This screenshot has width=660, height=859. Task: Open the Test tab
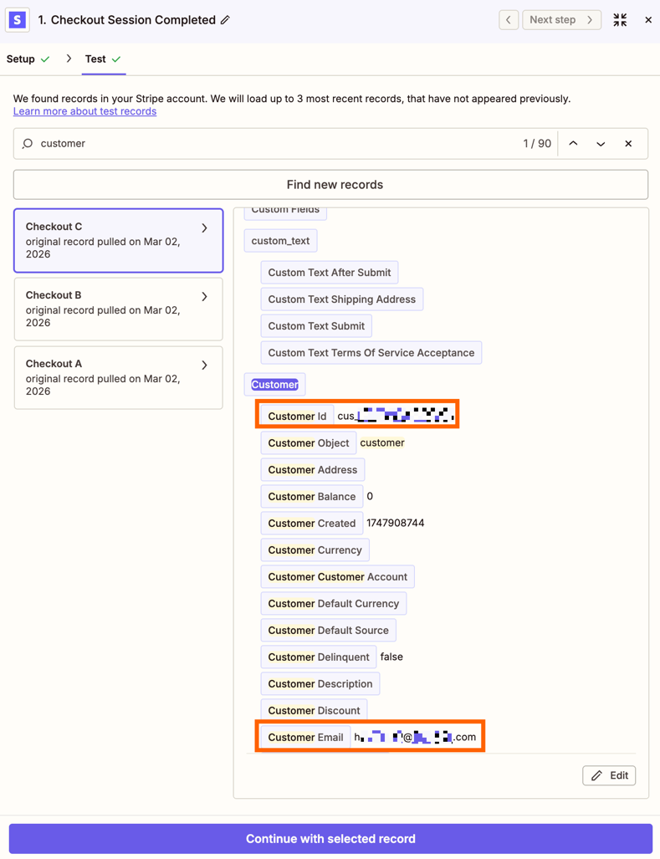click(95, 59)
